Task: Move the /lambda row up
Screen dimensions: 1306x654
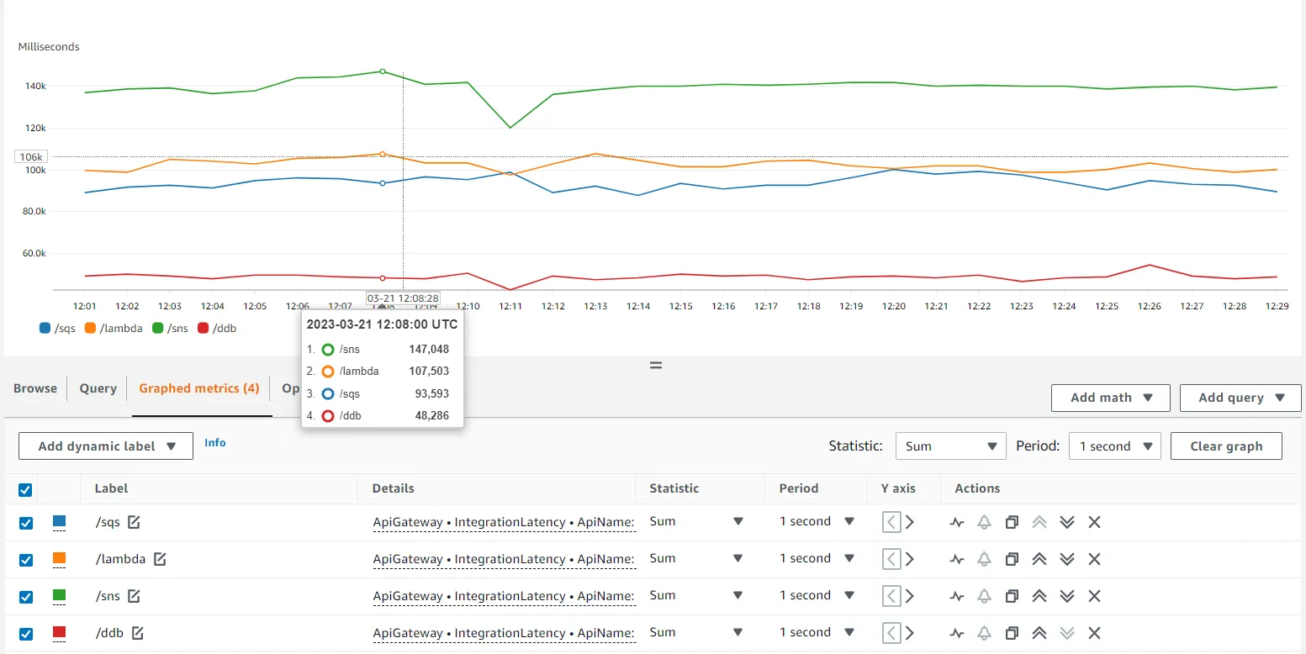Action: 1039,559
